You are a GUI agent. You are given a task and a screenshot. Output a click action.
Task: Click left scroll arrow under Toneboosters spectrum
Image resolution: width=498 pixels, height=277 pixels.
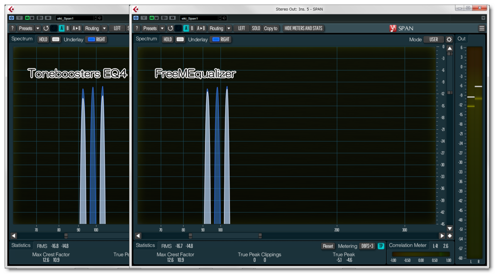14,236
